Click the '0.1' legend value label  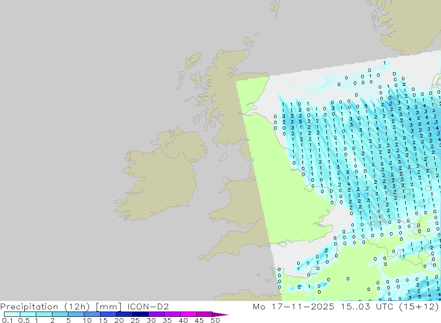point(7,320)
